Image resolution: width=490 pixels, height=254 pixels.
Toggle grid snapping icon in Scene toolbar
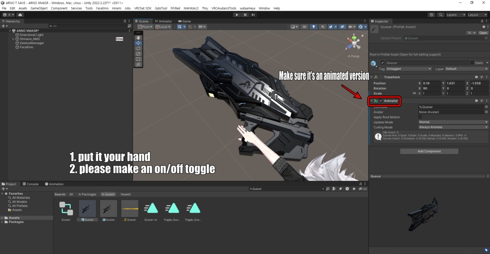[190, 27]
